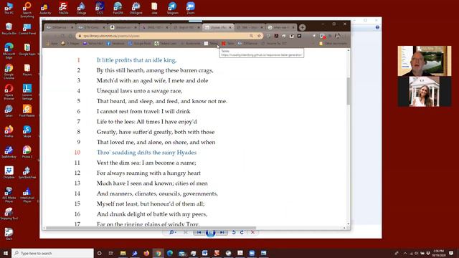Open the Control Panel desktop icon

(x=27, y=29)
